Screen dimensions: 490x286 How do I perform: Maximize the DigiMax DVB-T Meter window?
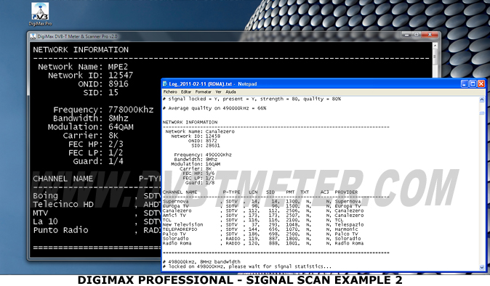pyautogui.click(x=417, y=35)
